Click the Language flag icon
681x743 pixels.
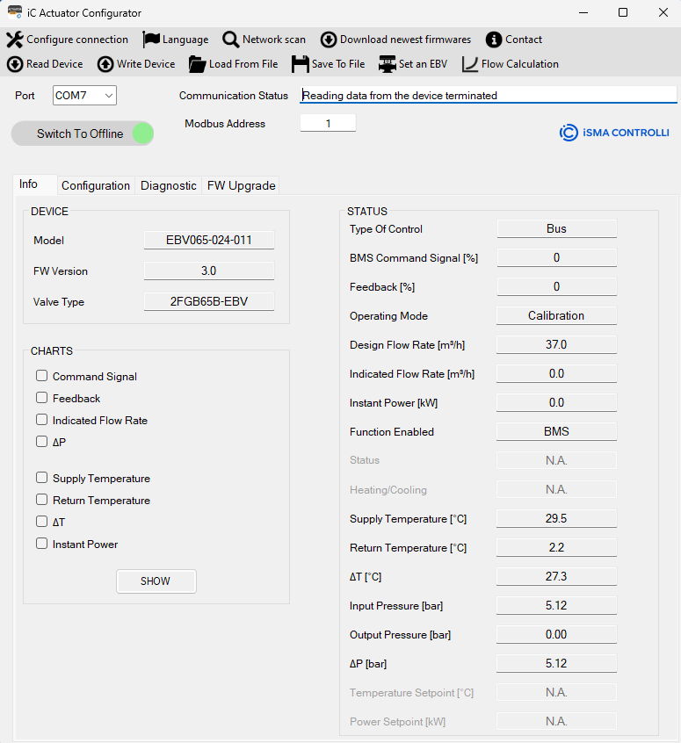click(151, 40)
